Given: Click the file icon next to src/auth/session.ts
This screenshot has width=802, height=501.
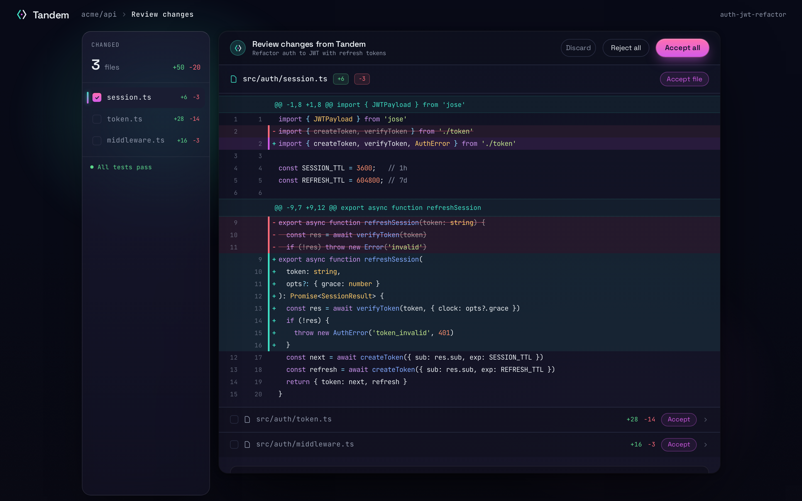Looking at the screenshot, I should point(234,79).
